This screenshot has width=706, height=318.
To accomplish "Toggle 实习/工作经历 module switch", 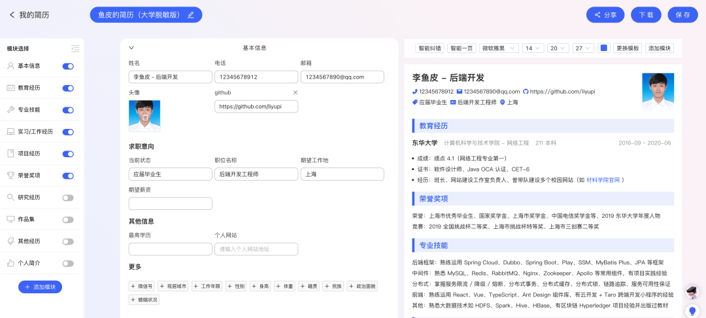I will 68,132.
